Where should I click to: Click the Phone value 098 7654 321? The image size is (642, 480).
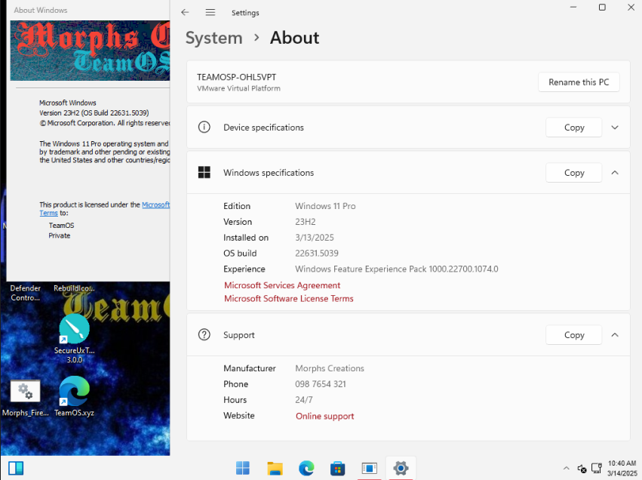coord(321,383)
